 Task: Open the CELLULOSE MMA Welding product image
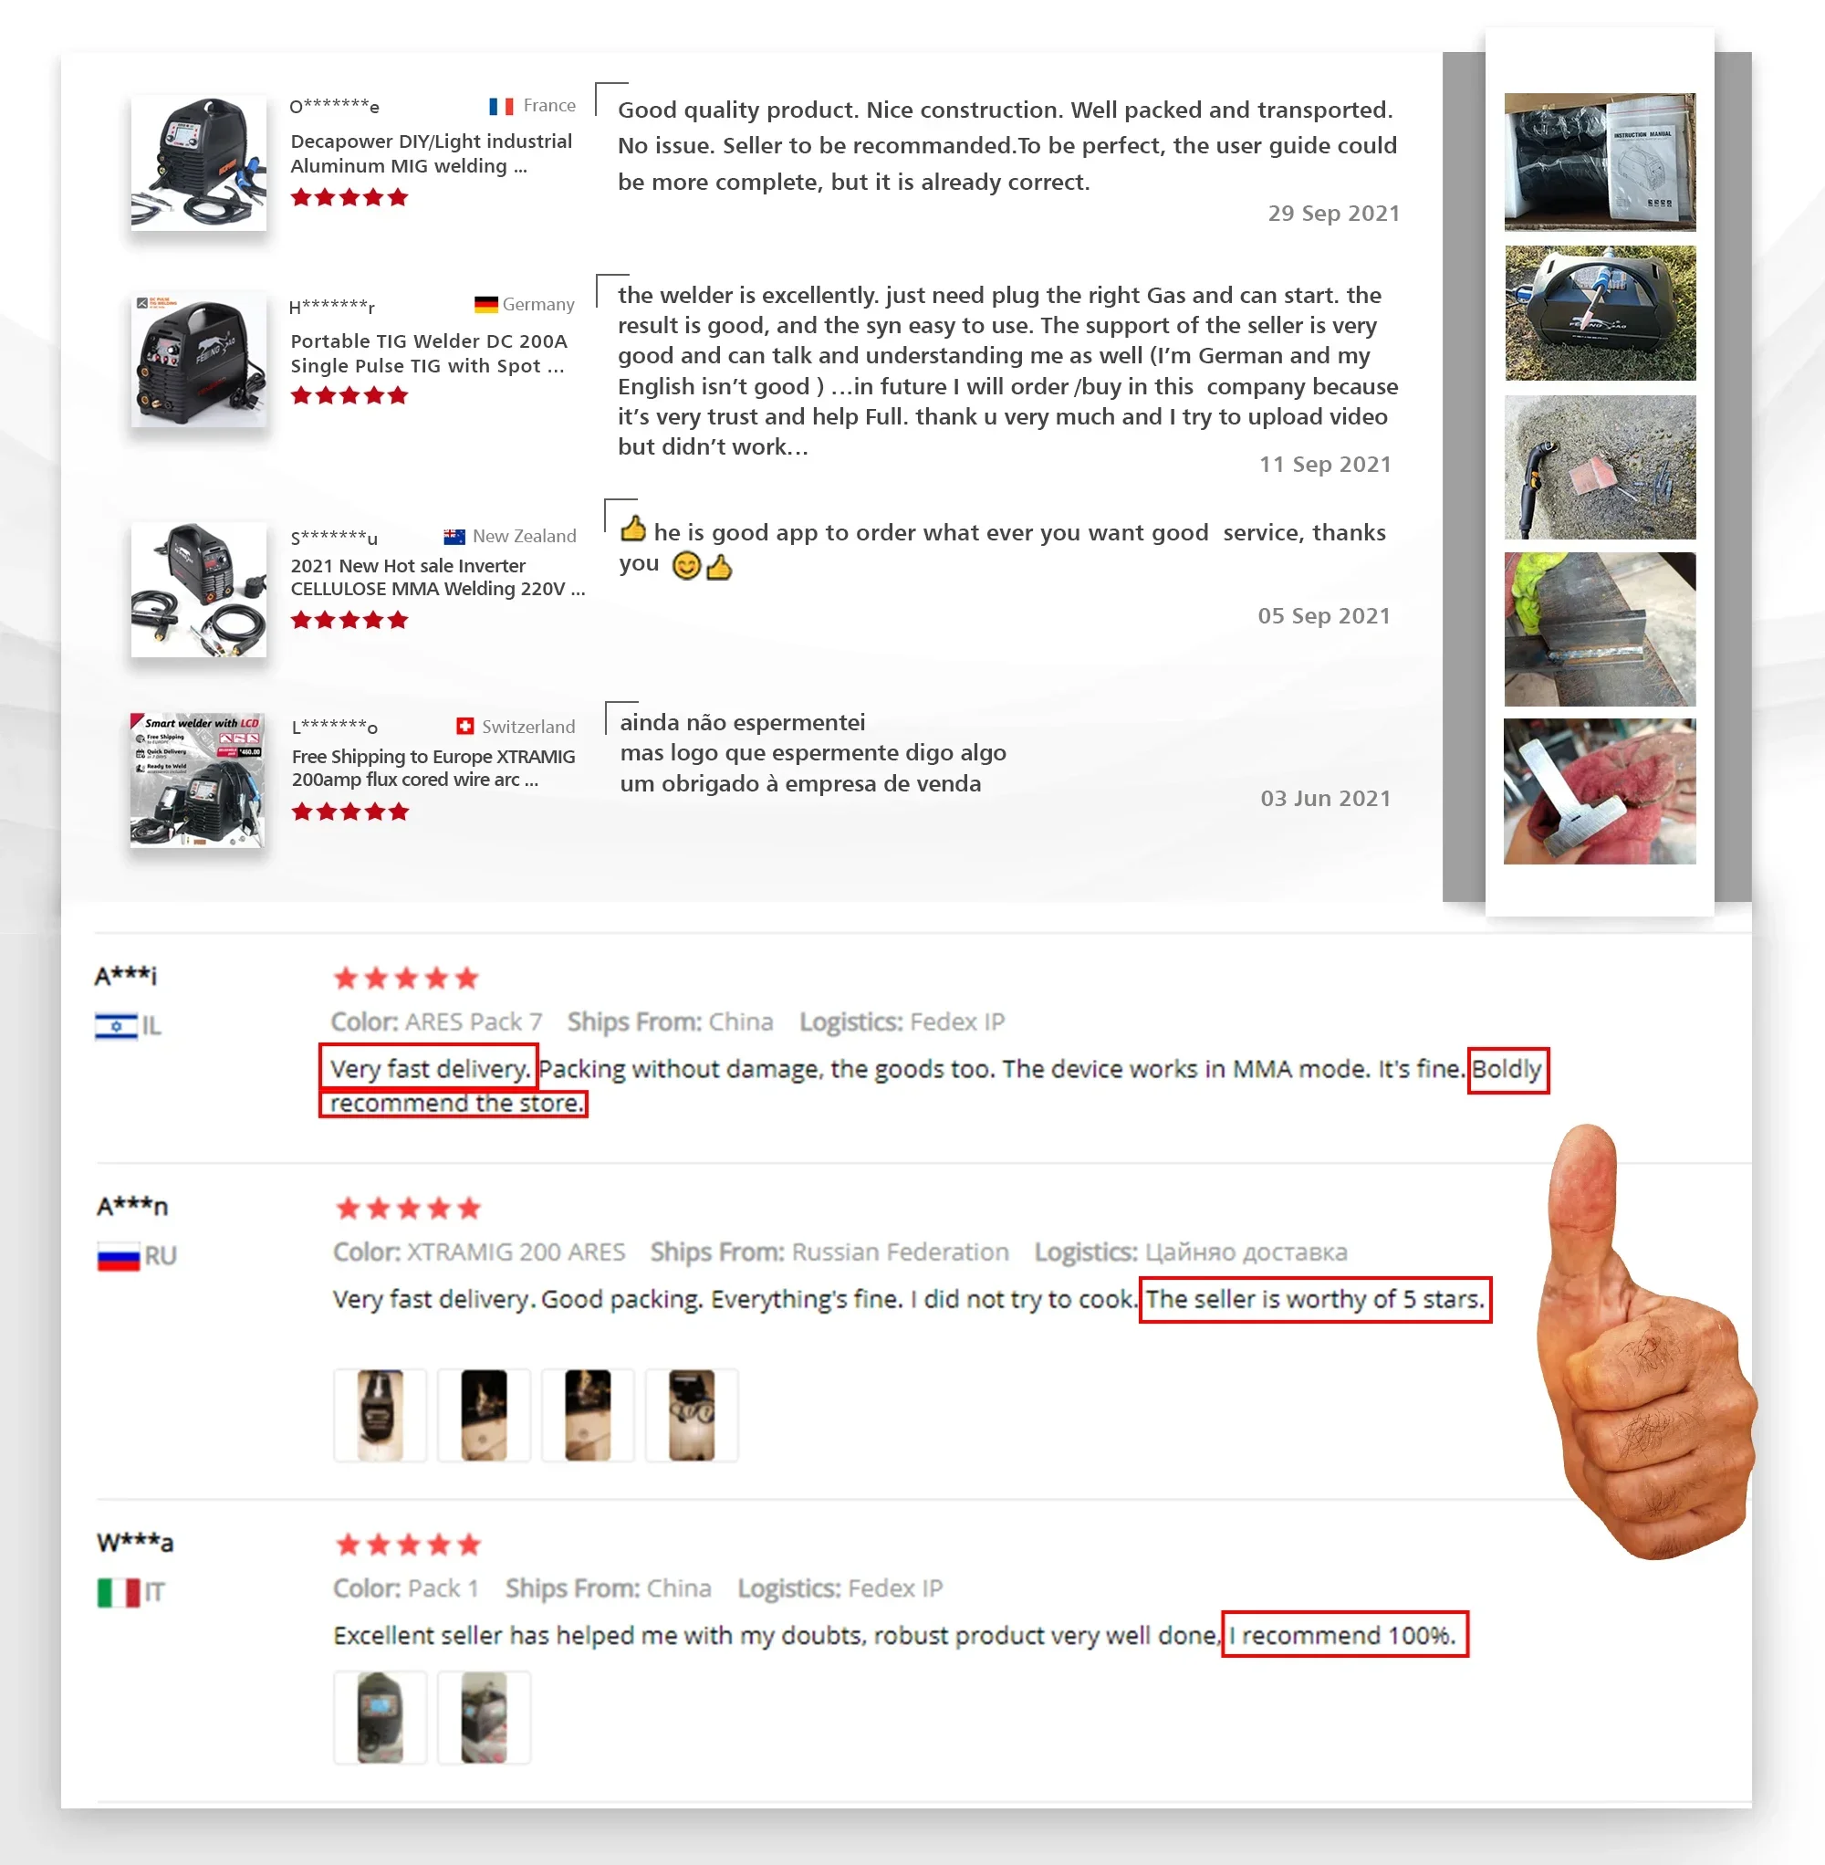[198, 590]
